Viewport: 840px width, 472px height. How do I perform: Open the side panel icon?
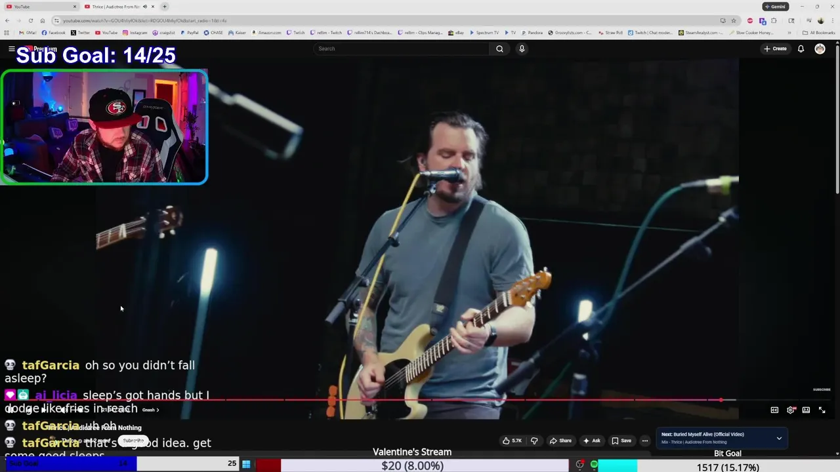791,20
